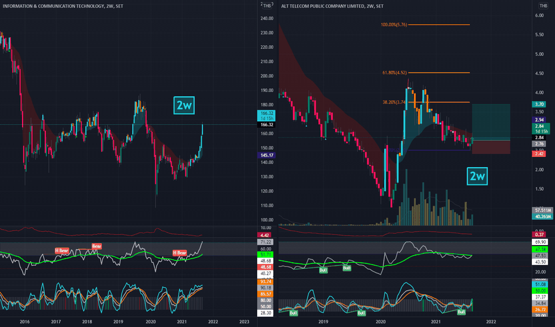Image resolution: width=555 pixels, height=327 pixels.
Task: Click the first H Bear divergence label near 2017
Action: pyautogui.click(x=62, y=251)
